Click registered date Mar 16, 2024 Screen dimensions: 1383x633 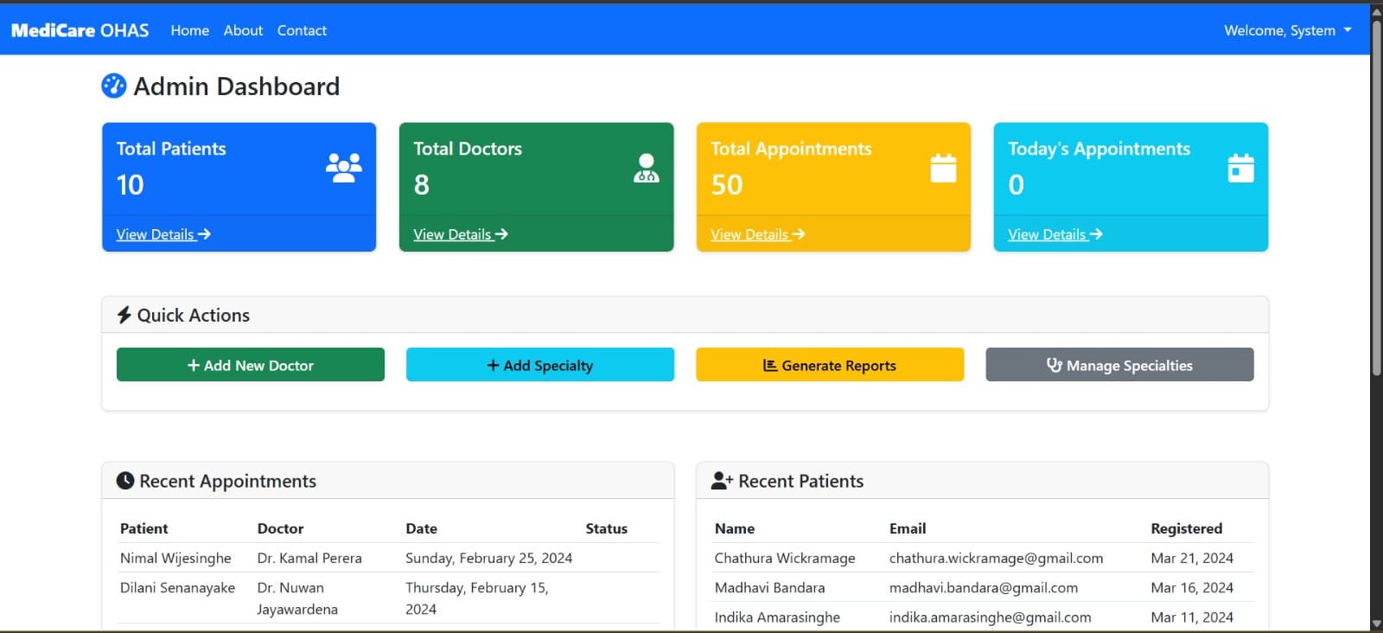click(1192, 587)
